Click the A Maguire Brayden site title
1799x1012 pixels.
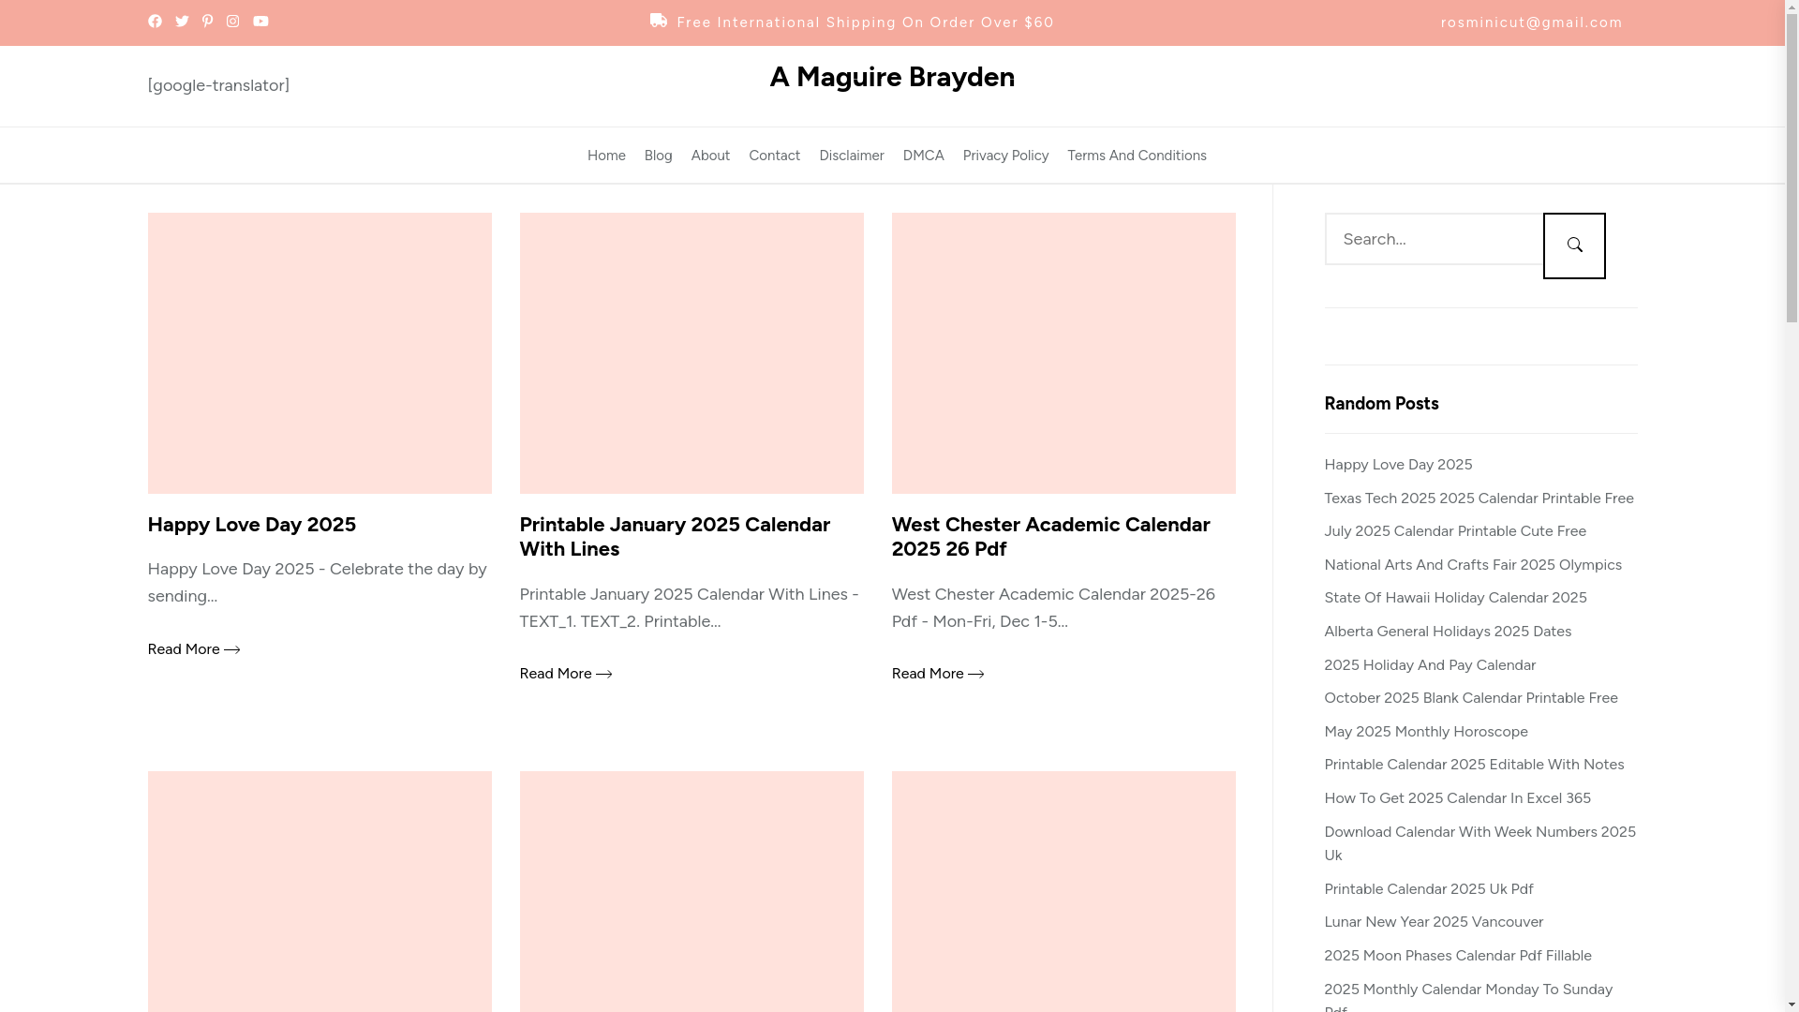click(x=892, y=77)
